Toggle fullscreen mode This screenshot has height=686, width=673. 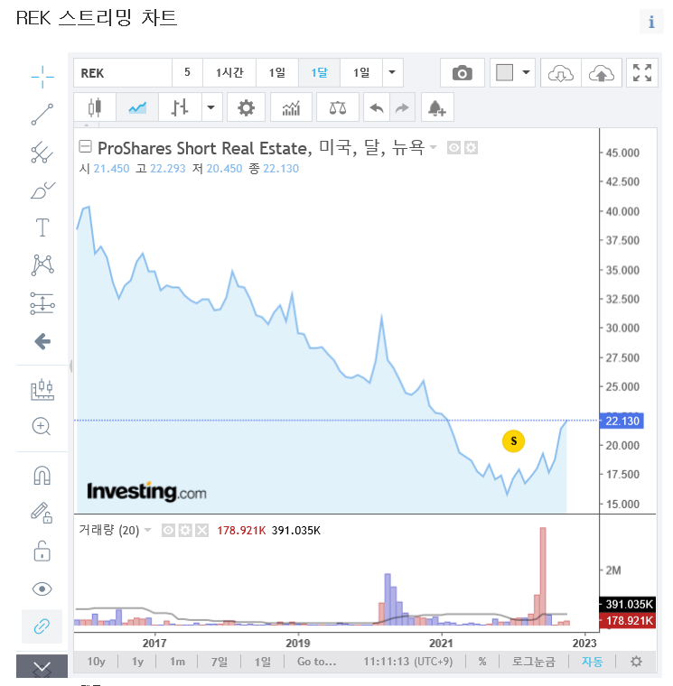[642, 72]
